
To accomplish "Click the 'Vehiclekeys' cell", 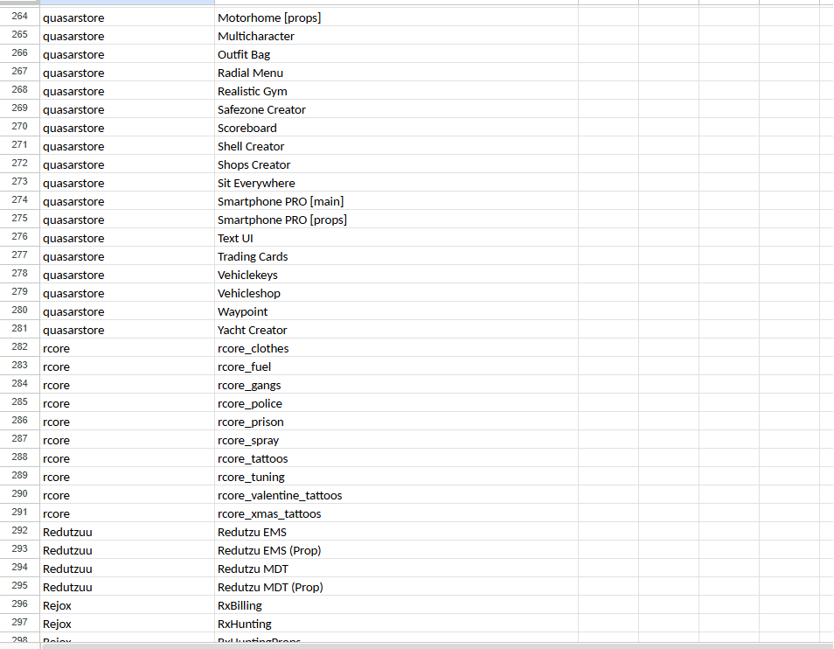I will pos(396,275).
